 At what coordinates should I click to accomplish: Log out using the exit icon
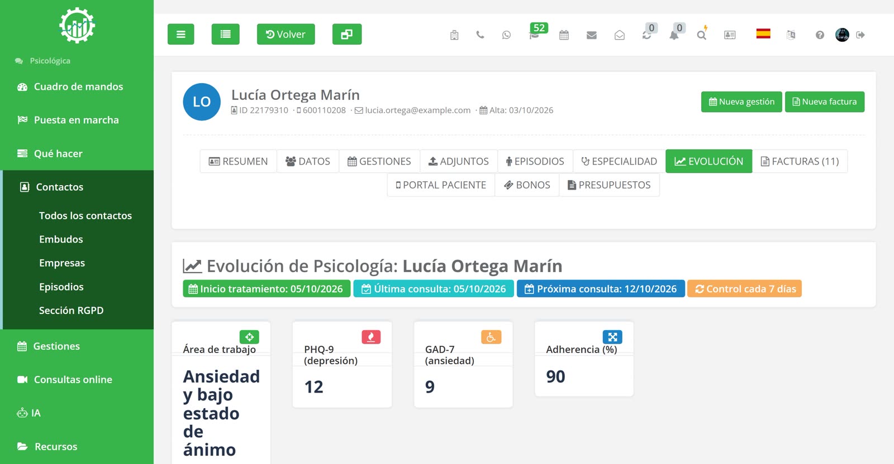point(860,35)
